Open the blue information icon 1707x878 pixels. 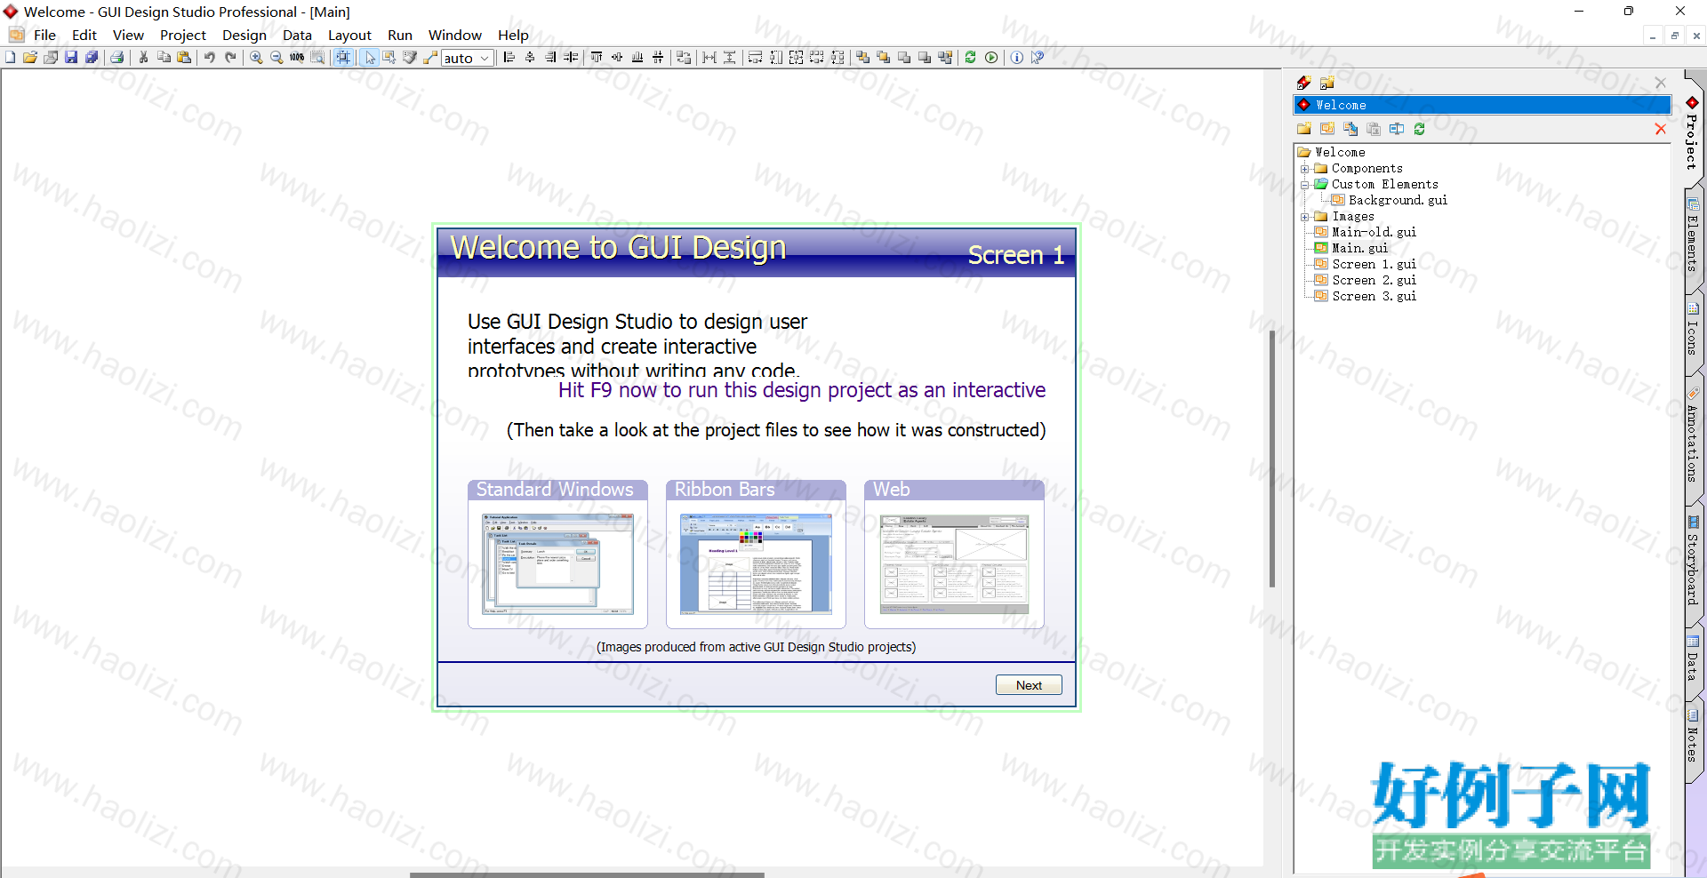pyautogui.click(x=1017, y=58)
